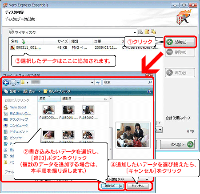Click the refresh icon beside address bar
This screenshot has height=194, width=200.
point(98,83)
